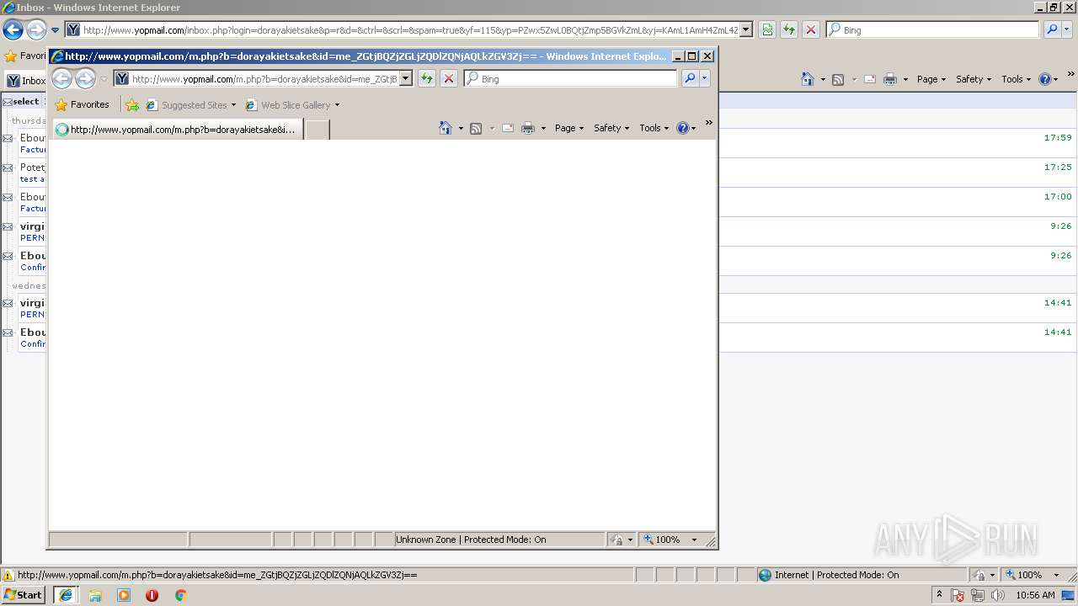Open Tools menu in Inbox window
1078x606 pixels.
pos(1016,79)
